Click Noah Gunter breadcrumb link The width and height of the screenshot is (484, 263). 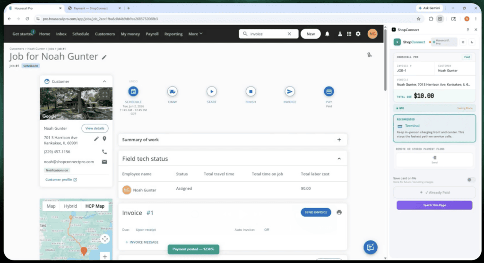(36, 49)
